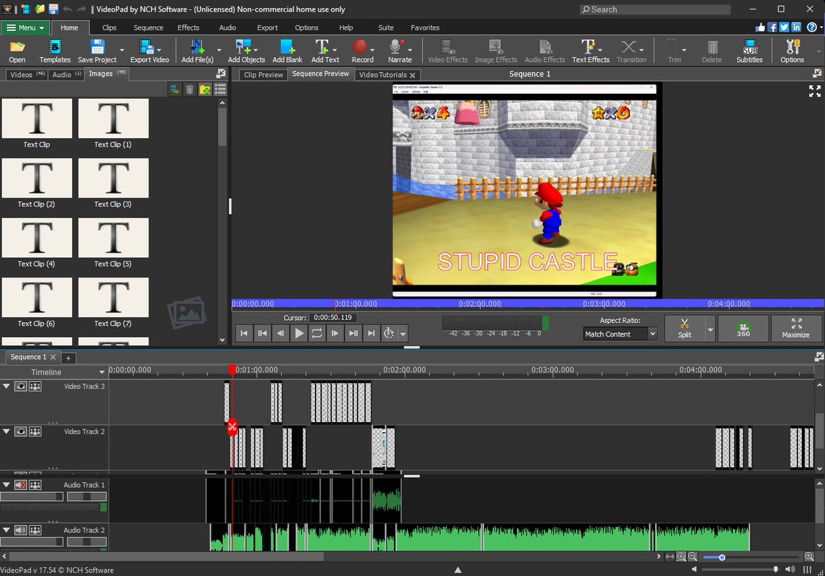Image resolution: width=825 pixels, height=576 pixels.
Task: Adjust Audio Track 2 pan slider
Action: [x=86, y=542]
